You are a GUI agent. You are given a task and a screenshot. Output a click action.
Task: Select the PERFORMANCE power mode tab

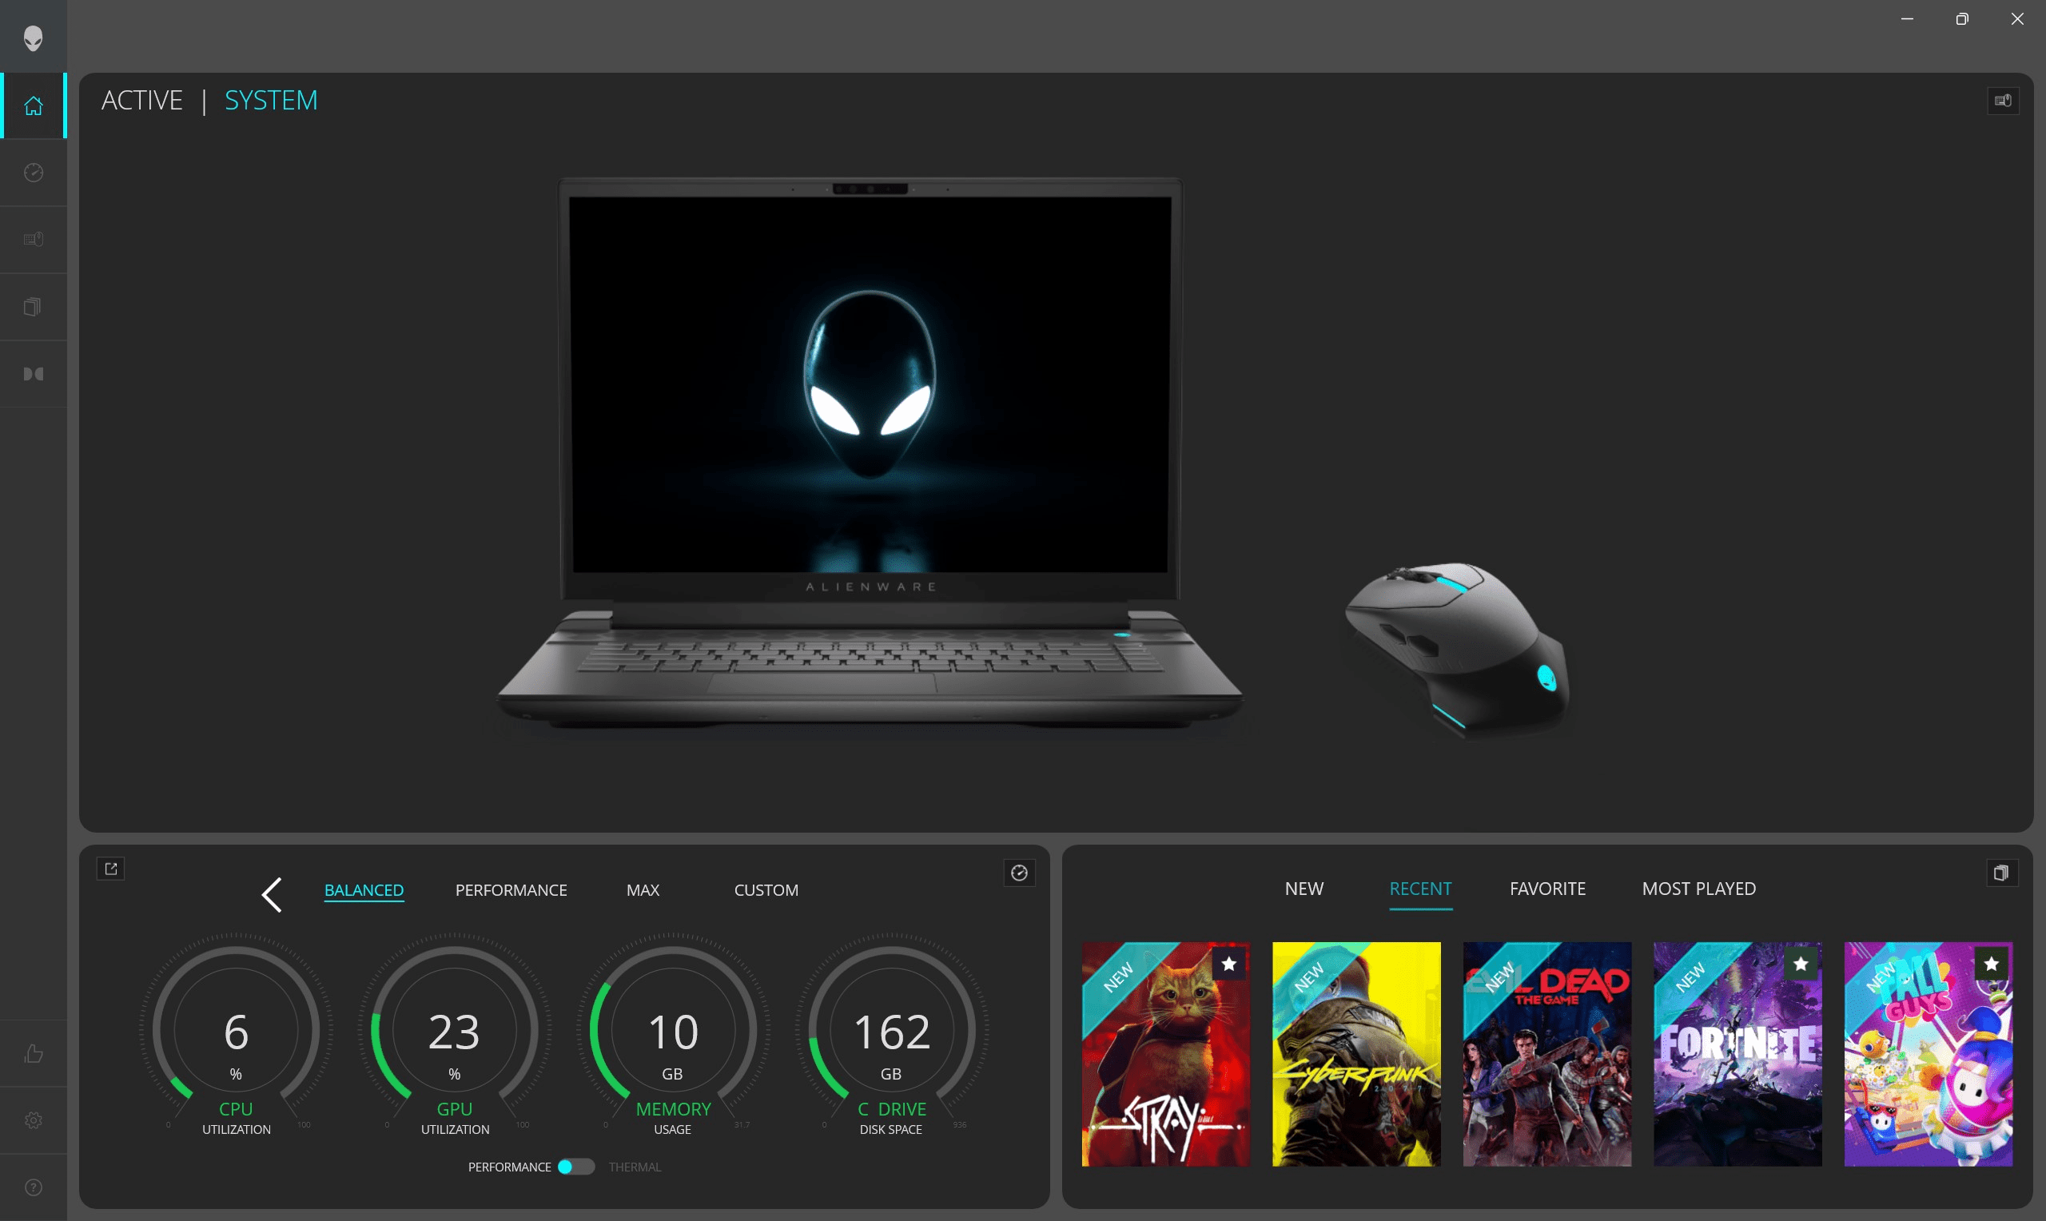click(510, 889)
